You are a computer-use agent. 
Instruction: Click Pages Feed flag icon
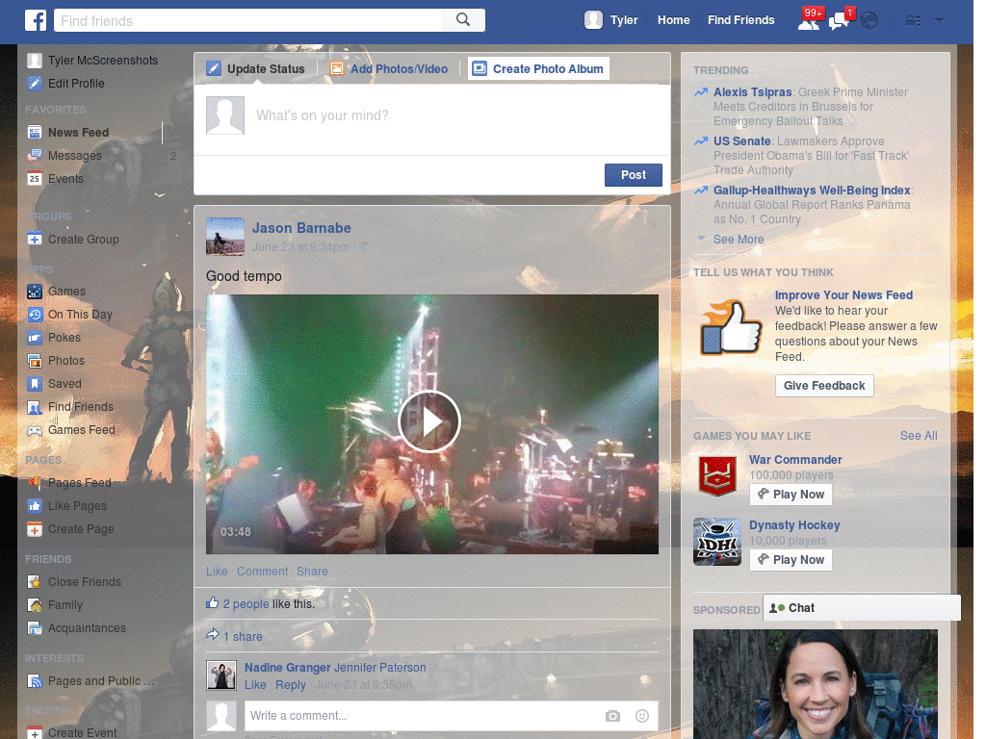35,483
